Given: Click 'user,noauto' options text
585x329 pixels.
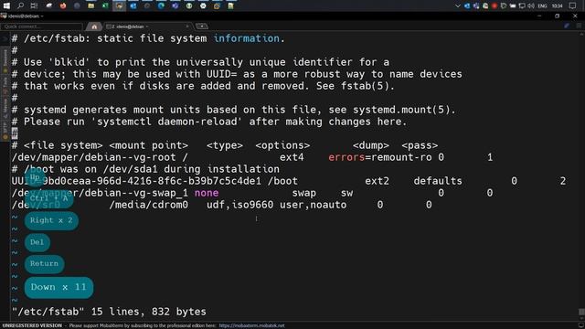Looking at the screenshot, I should pos(313,205).
